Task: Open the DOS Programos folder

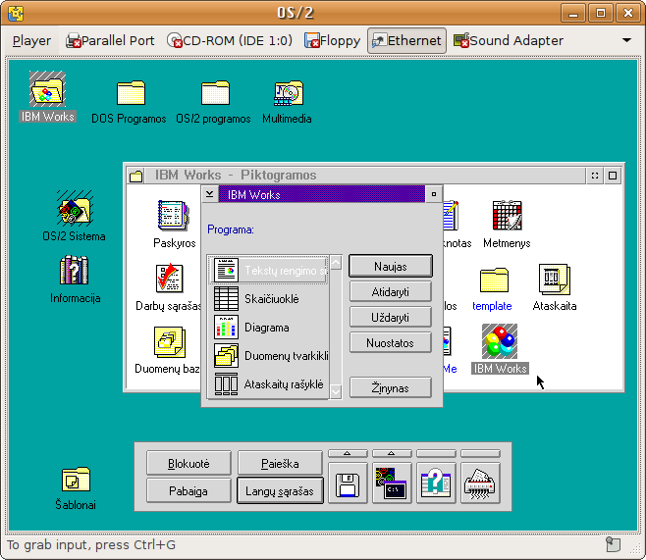Action: tap(131, 92)
